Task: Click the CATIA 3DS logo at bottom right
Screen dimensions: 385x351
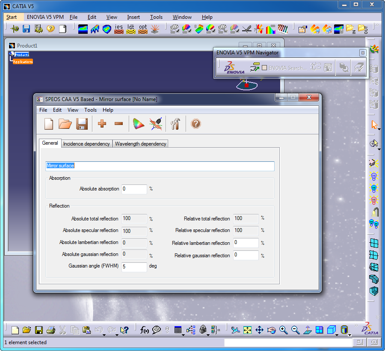Action: coord(370,328)
